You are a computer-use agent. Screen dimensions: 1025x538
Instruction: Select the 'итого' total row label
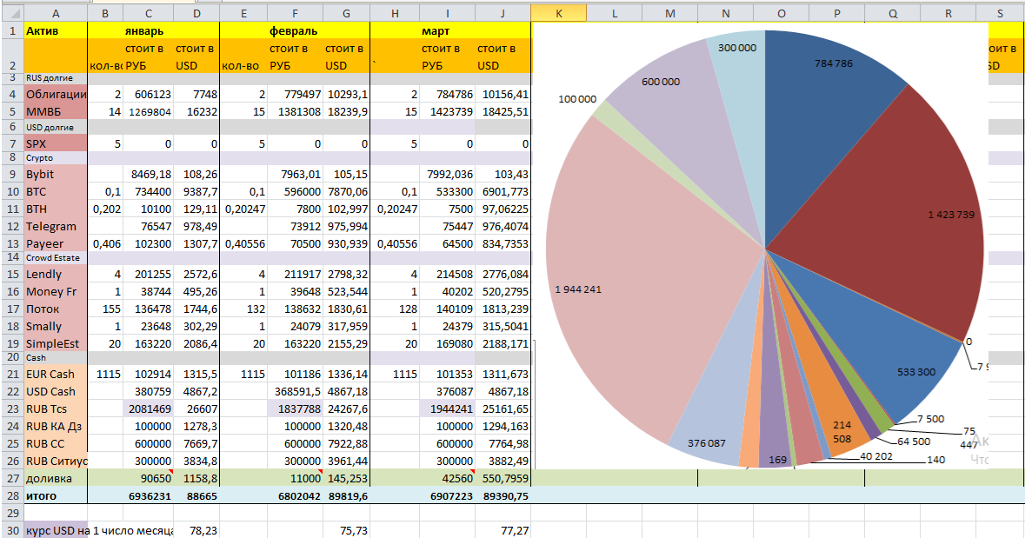click(56, 495)
